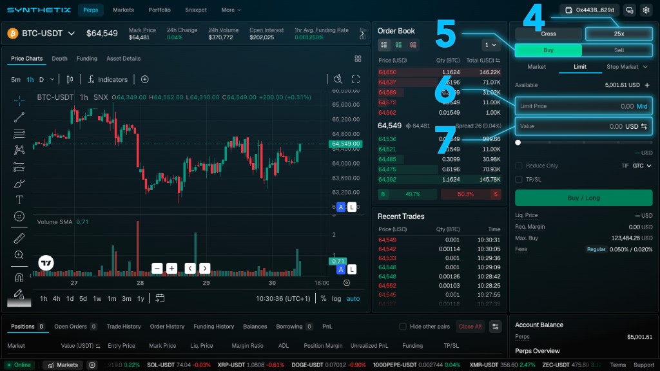660x371 pixels.
Task: Open the wallet address 0x443B..629d button
Action: (x=589, y=10)
